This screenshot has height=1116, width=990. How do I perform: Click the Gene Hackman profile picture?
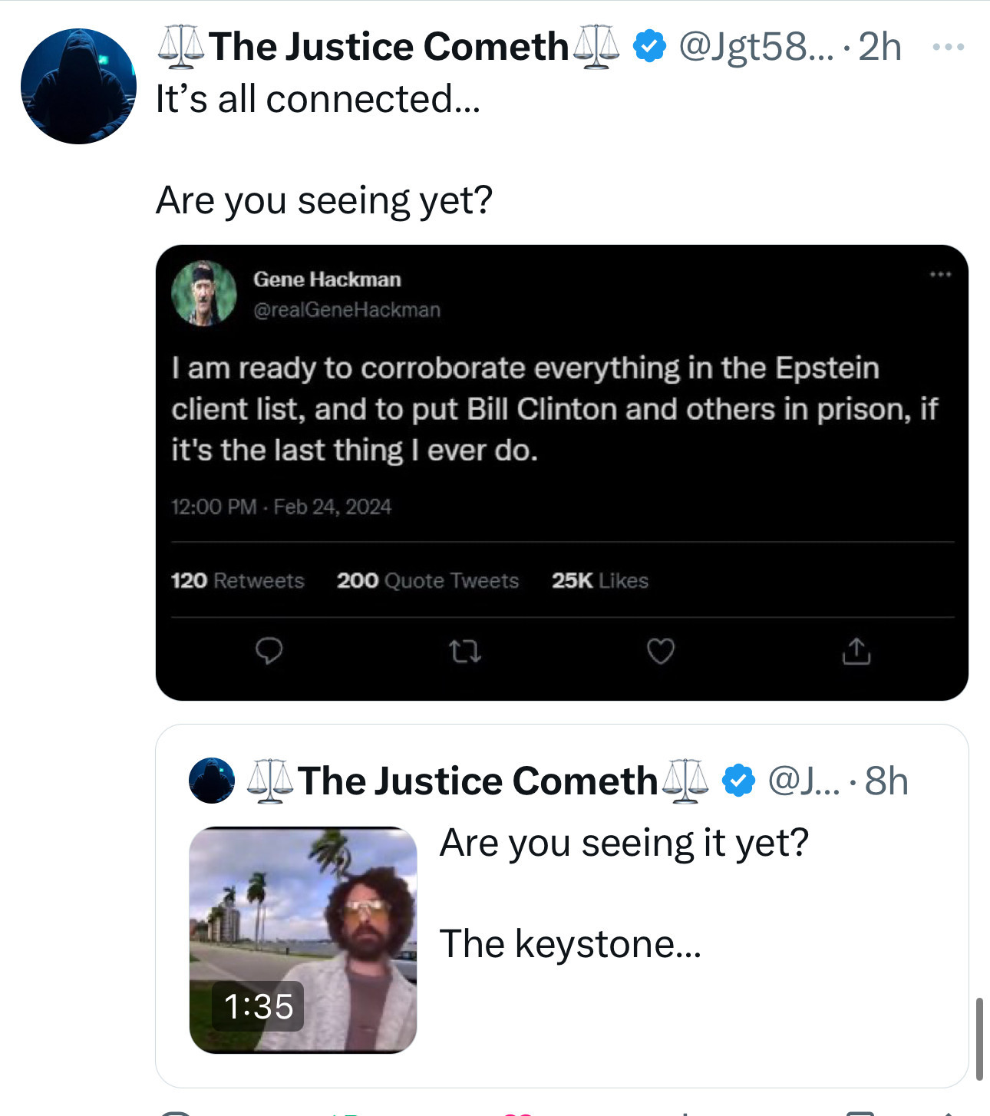coord(204,293)
